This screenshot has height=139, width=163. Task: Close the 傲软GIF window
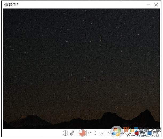pos(156,5)
